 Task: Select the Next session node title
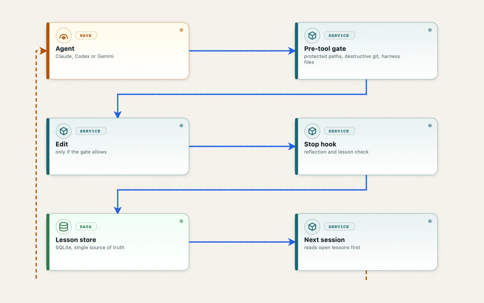pyautogui.click(x=325, y=240)
